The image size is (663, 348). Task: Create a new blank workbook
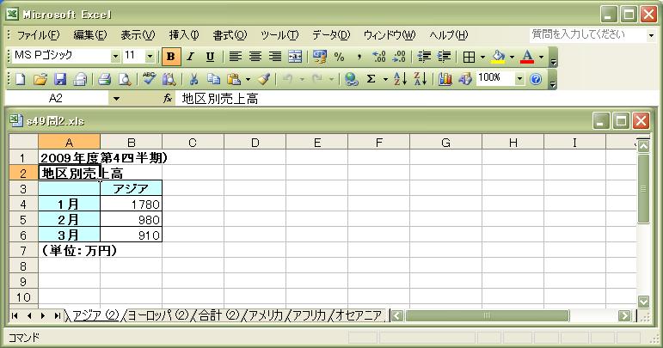pos(21,79)
